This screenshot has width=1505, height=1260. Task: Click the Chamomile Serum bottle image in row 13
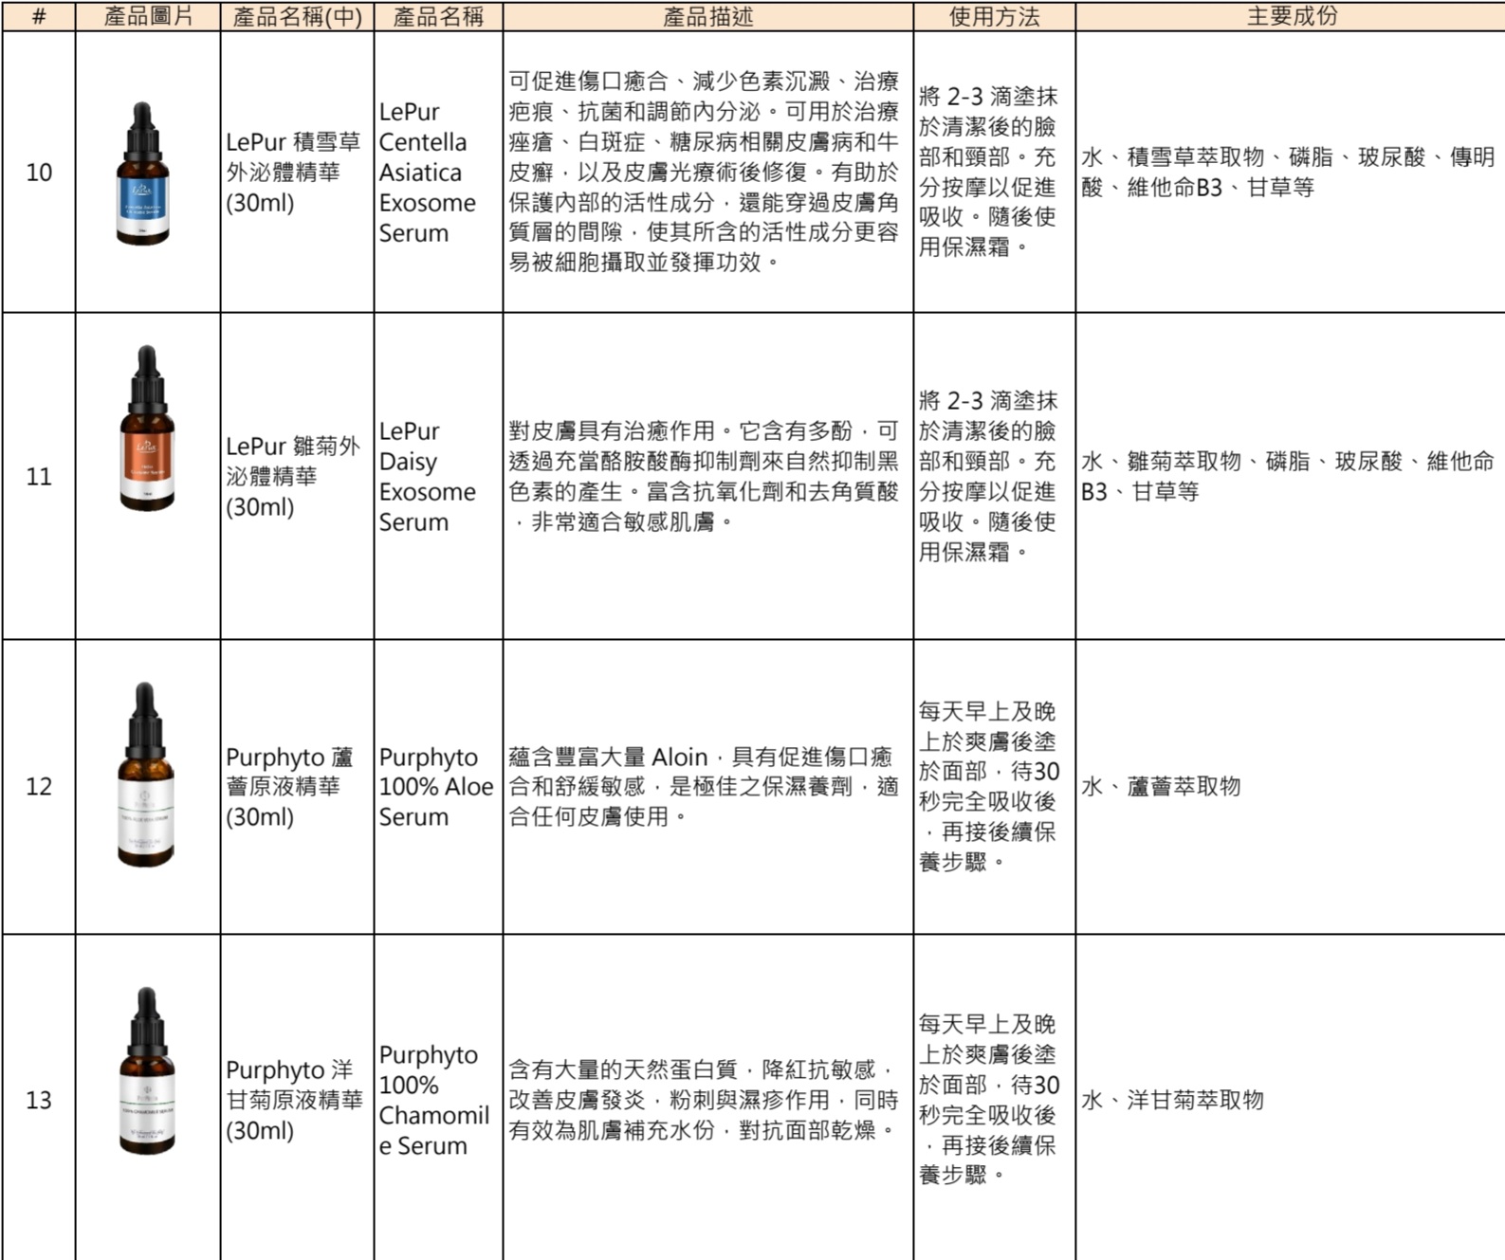pyautogui.click(x=147, y=1071)
